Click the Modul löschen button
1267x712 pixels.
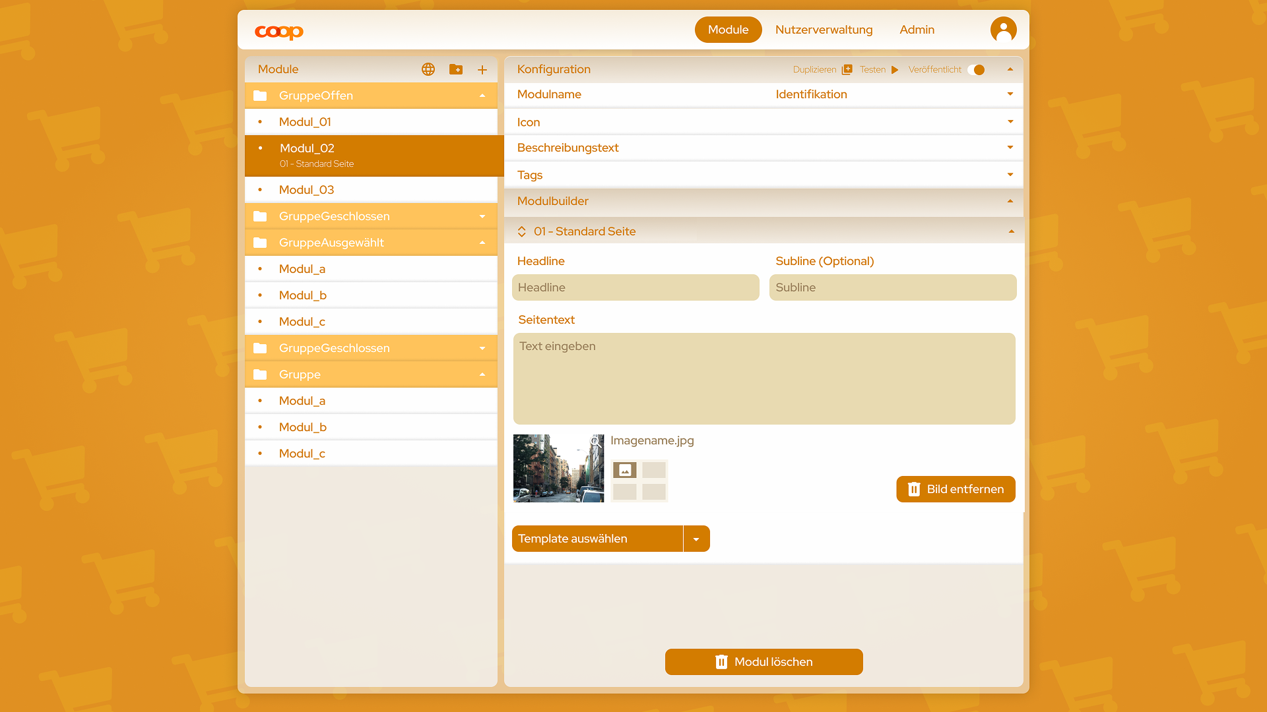[763, 662]
